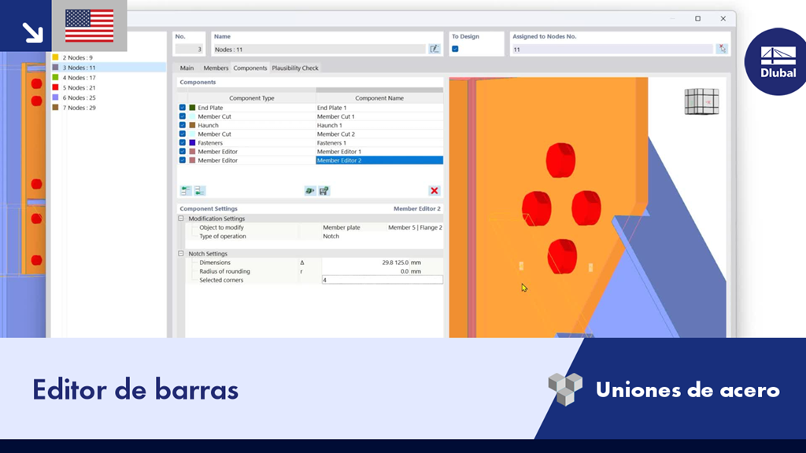Screen dimensions: 806x453
Task: Uncheck the Member Editor 1 row checkbox
Action: pos(183,151)
